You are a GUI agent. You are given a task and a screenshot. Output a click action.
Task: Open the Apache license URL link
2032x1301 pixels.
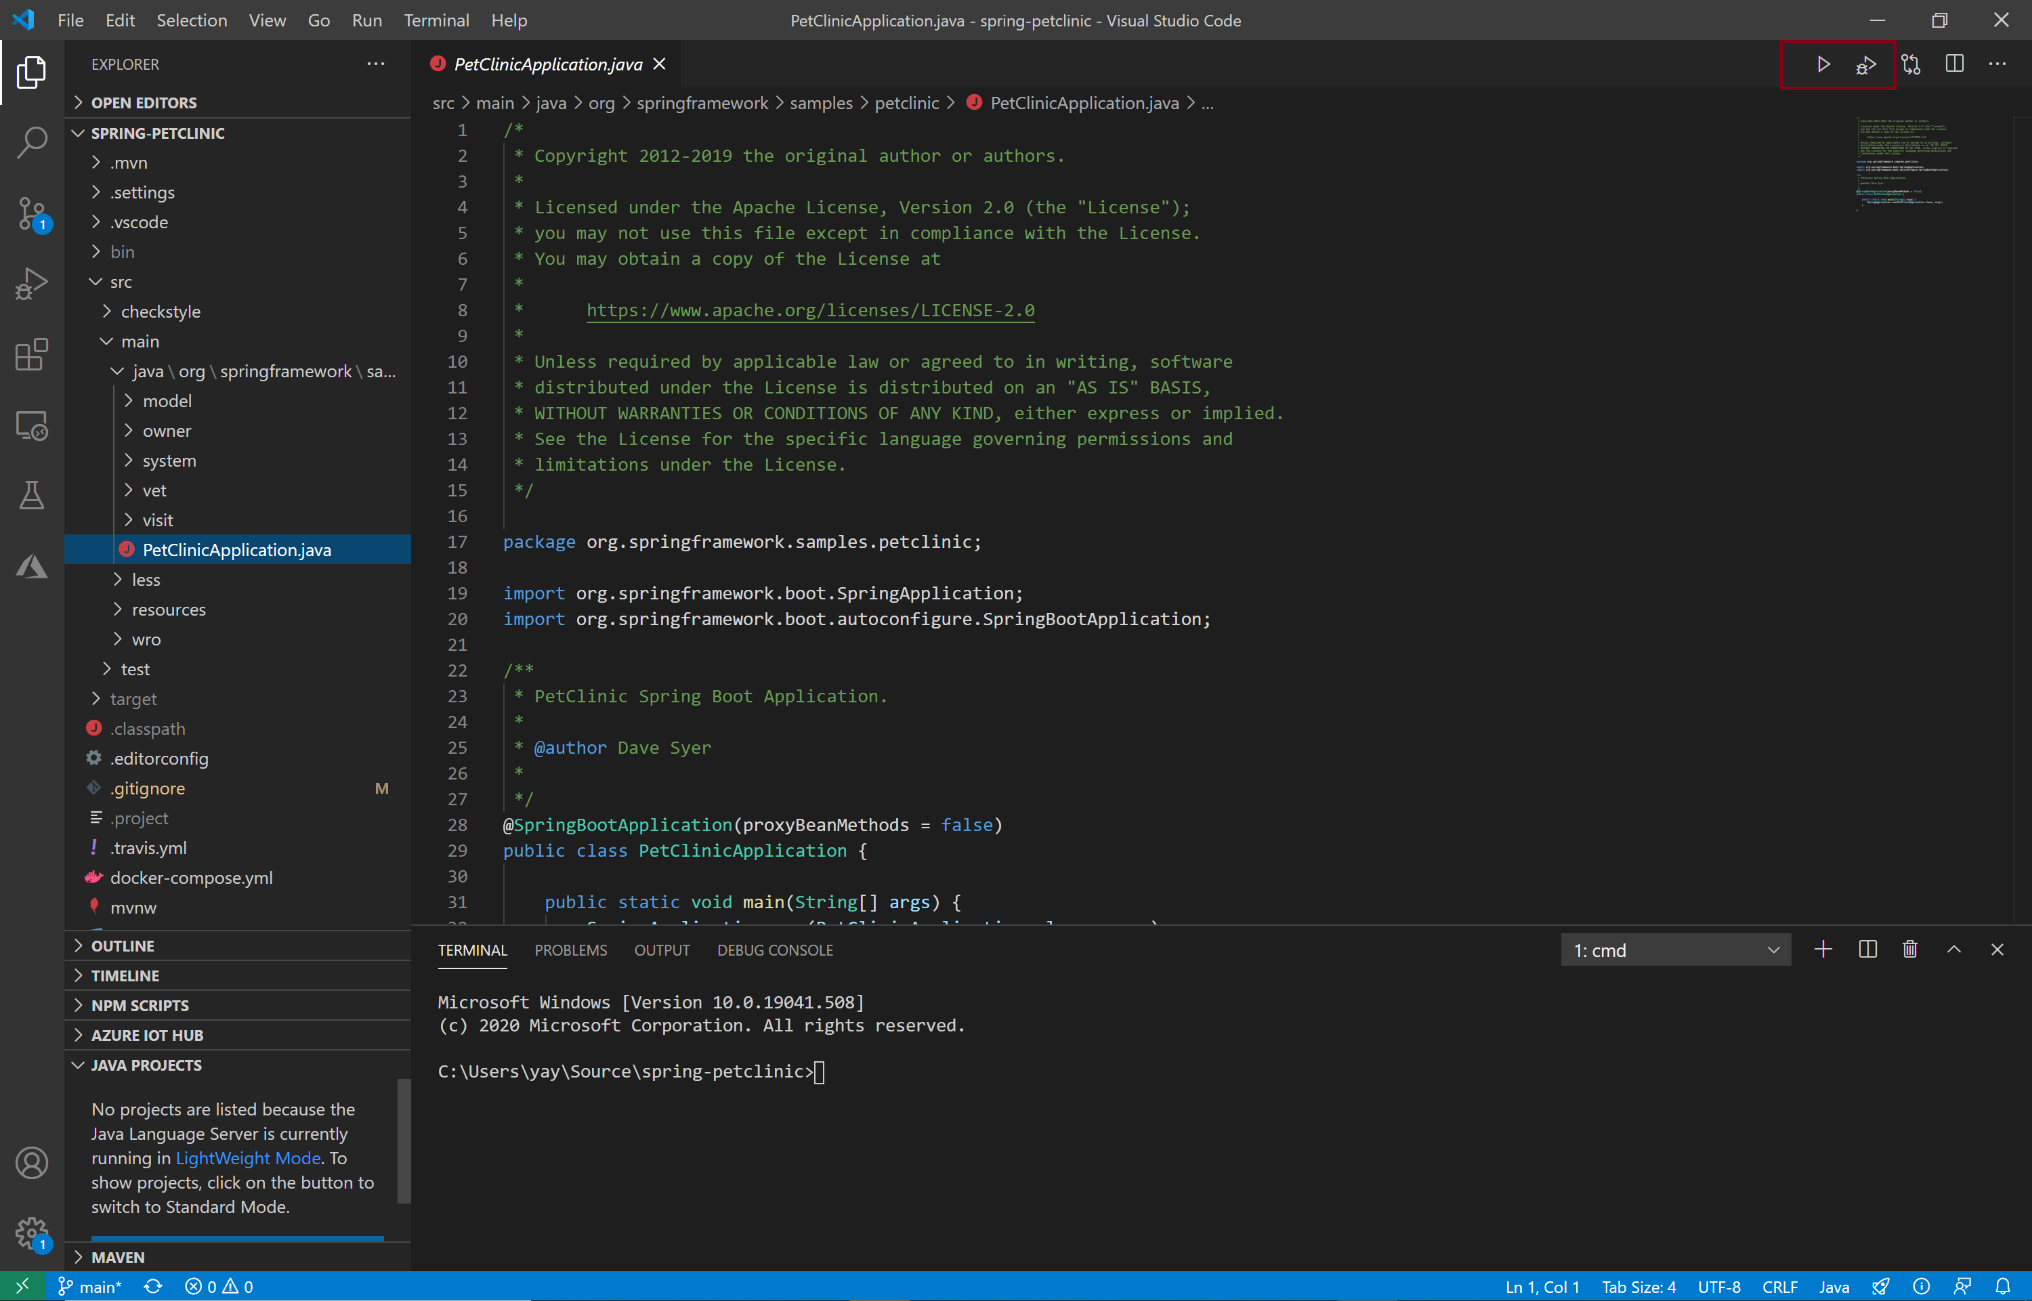pos(810,310)
